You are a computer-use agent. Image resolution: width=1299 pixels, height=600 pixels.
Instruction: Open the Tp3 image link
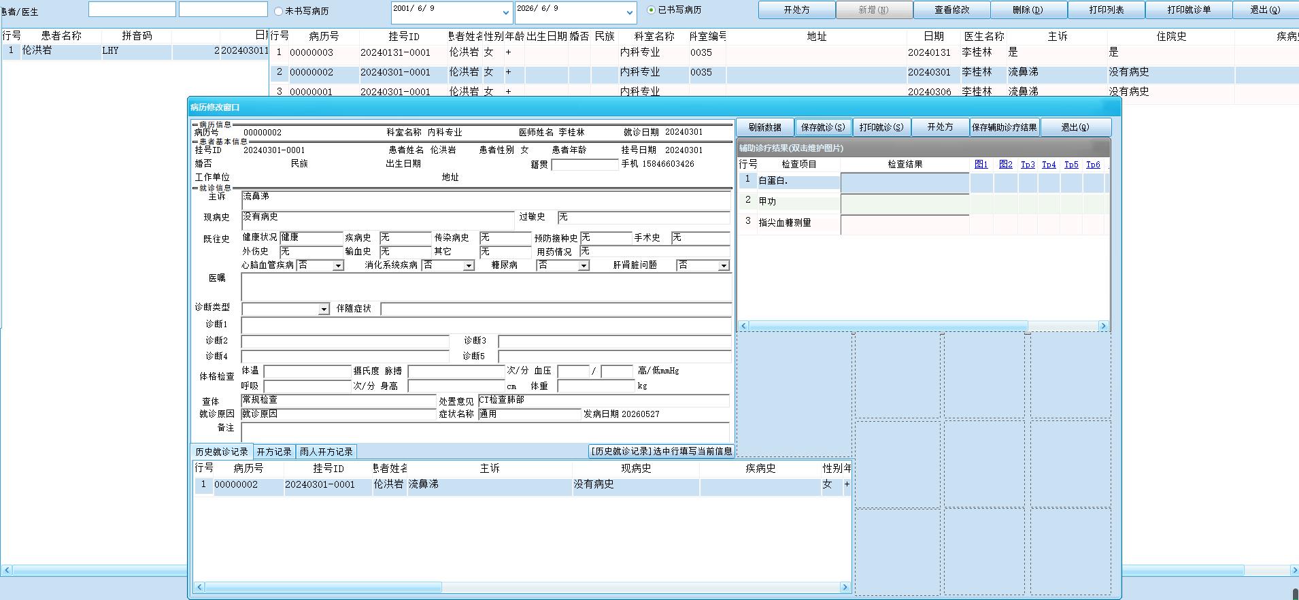[1028, 165]
